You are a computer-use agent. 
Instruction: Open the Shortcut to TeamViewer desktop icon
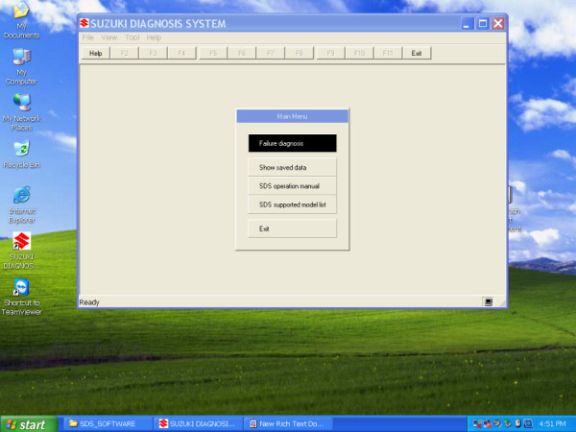(x=21, y=288)
